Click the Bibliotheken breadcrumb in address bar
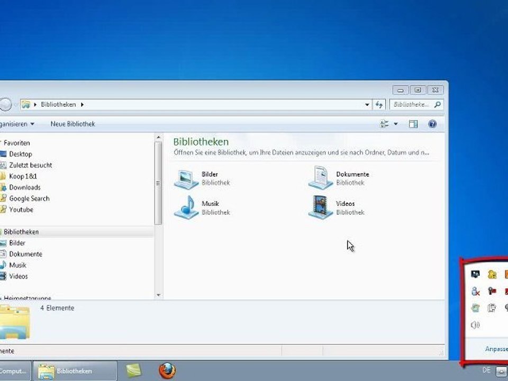 point(58,104)
